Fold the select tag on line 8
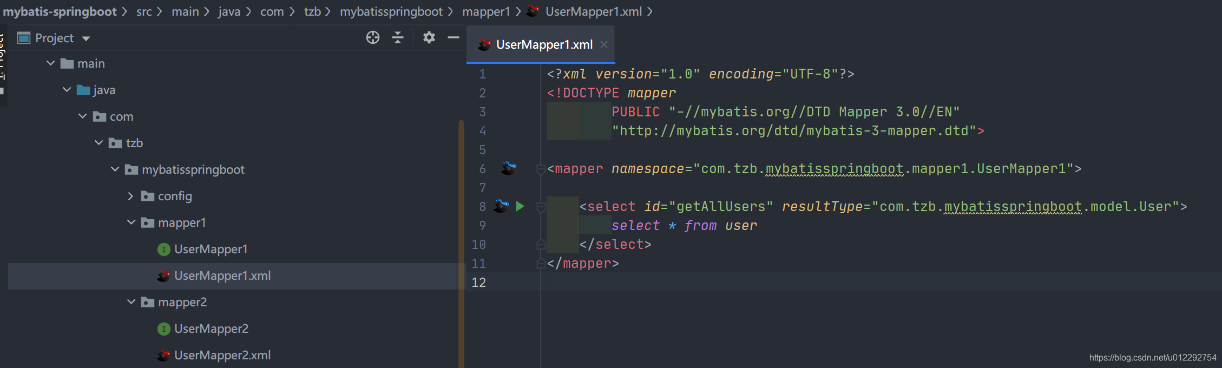The height and width of the screenshot is (368, 1222). coord(541,207)
